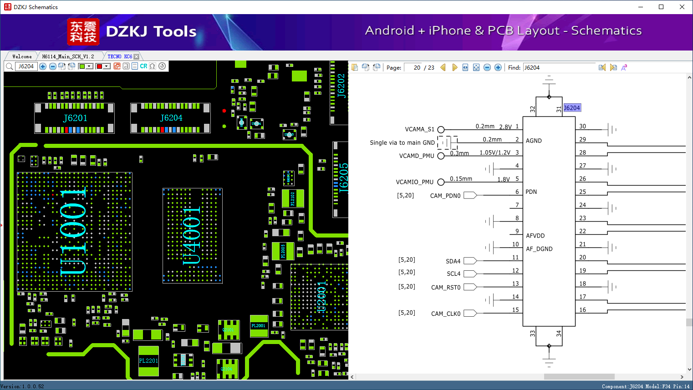The height and width of the screenshot is (390, 693).
Task: Open the H6114_Main_SCH_V1.2 tab
Action: (68, 56)
